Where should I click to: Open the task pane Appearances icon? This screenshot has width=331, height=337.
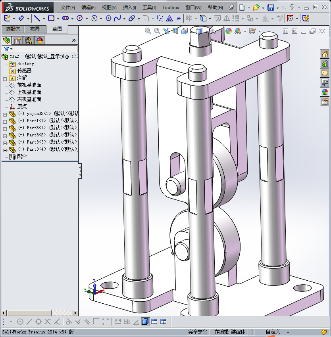tap(325, 92)
